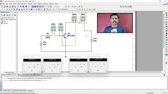Image resolution: width=168 pixels, height=94 pixels.
Task: Select ammeter mode A on Multimeter-XMM1
Action: point(26,64)
